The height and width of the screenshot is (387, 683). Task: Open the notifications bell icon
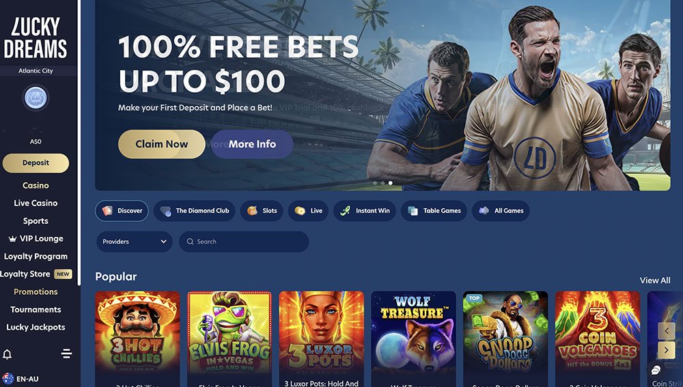coord(8,354)
